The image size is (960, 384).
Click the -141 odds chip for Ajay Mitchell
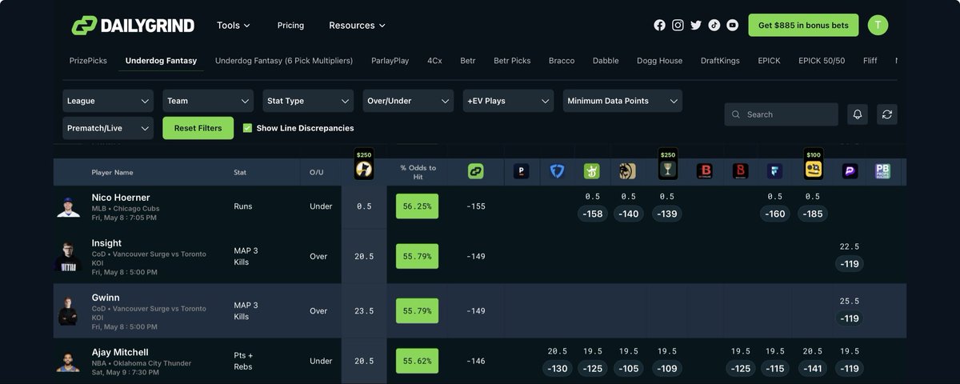coord(813,368)
